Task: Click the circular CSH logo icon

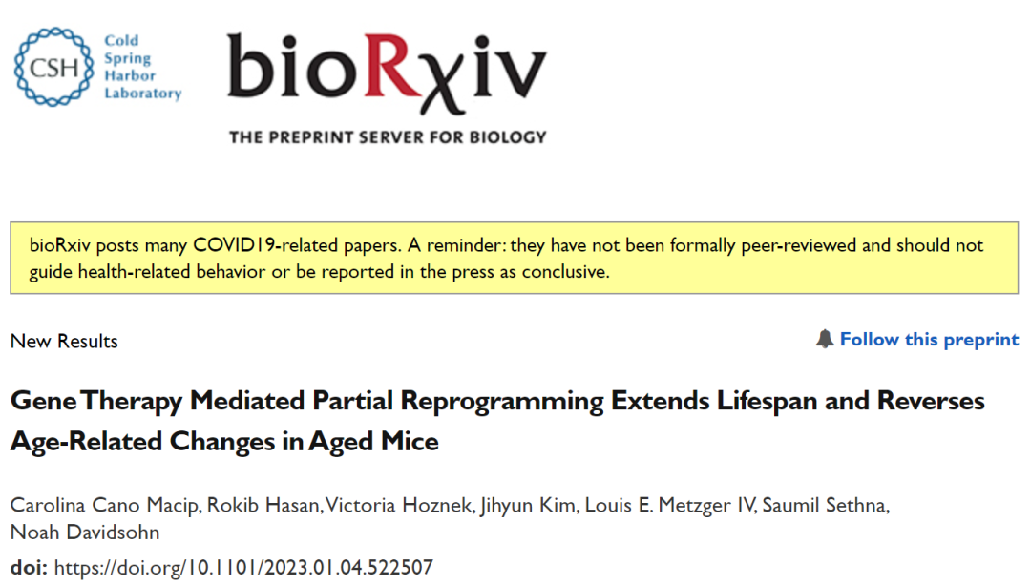Action: [x=53, y=67]
